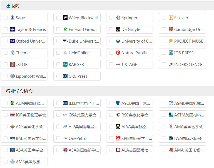Check the AMA美国医学会 checkbox
This screenshot has width=214, height=168.
coord(164,126)
